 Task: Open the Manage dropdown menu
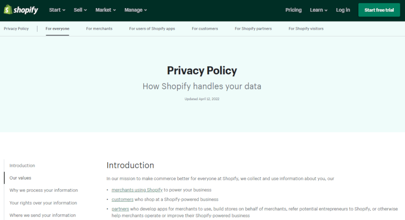[x=136, y=10]
